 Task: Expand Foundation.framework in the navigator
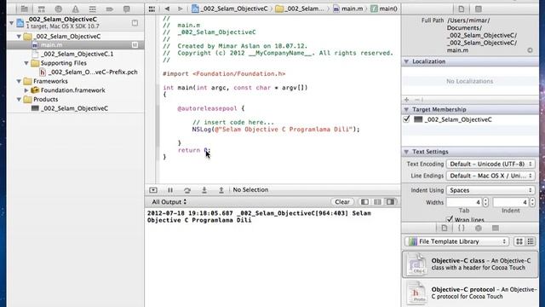coord(26,90)
